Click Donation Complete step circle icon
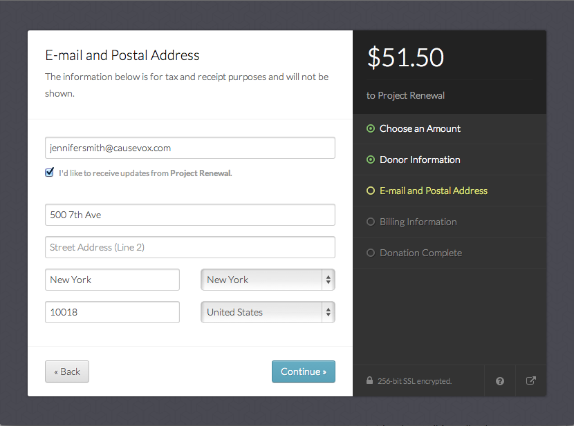 click(x=371, y=253)
